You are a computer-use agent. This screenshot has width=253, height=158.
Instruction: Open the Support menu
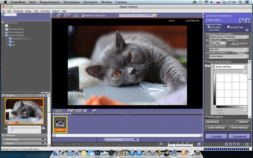pos(56,11)
